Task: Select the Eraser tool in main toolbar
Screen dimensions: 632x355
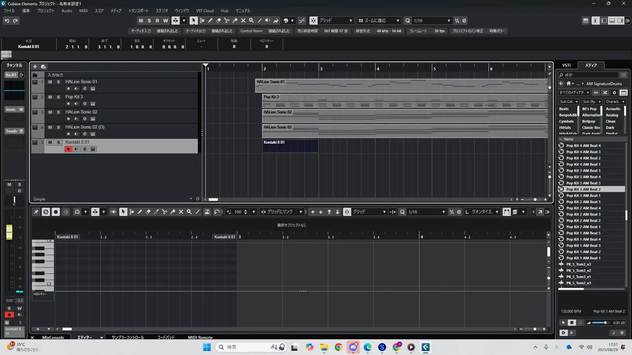Action: 219,21
